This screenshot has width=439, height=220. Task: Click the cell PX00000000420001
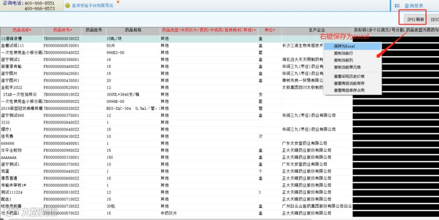62,74
